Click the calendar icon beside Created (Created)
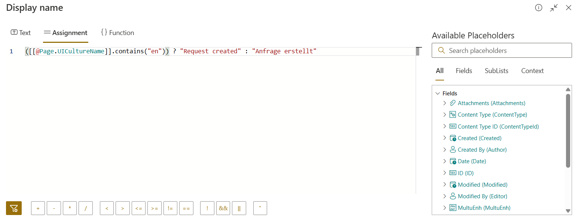Image resolution: width=578 pixels, height=218 pixels. click(453, 138)
